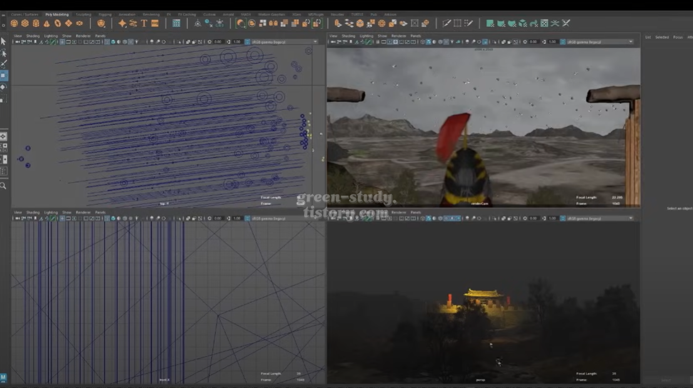The image size is (693, 388).
Task: Toggle resolution gate in renderCam panel toolbar
Action: click(x=390, y=42)
